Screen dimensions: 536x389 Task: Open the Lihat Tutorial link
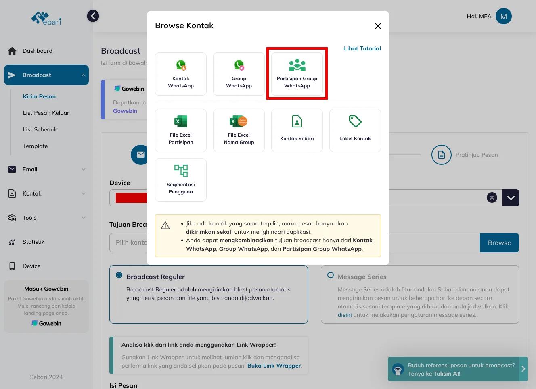click(x=362, y=48)
